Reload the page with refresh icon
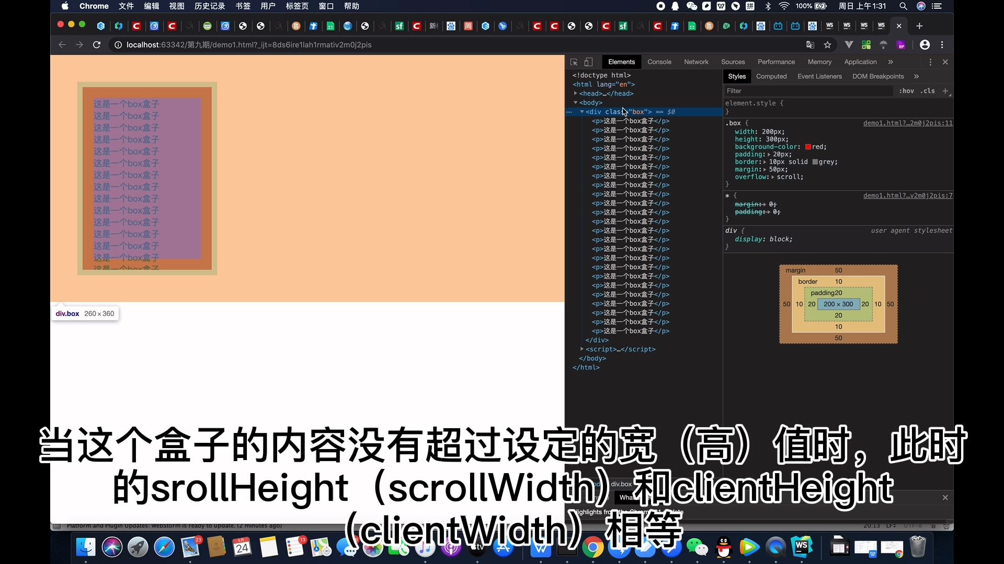The image size is (1004, 564). 97,45
